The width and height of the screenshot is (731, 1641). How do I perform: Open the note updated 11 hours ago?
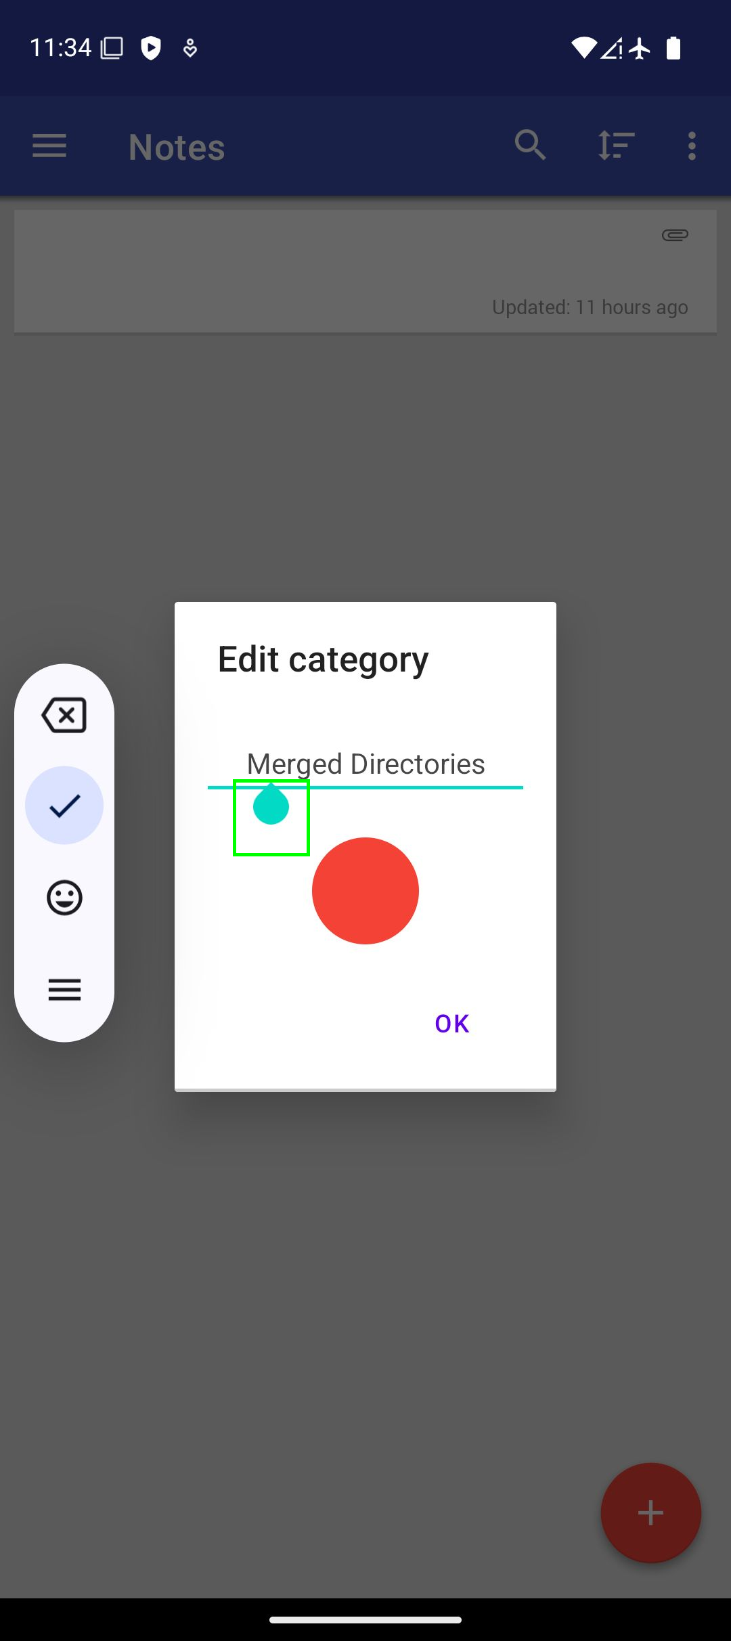(365, 272)
